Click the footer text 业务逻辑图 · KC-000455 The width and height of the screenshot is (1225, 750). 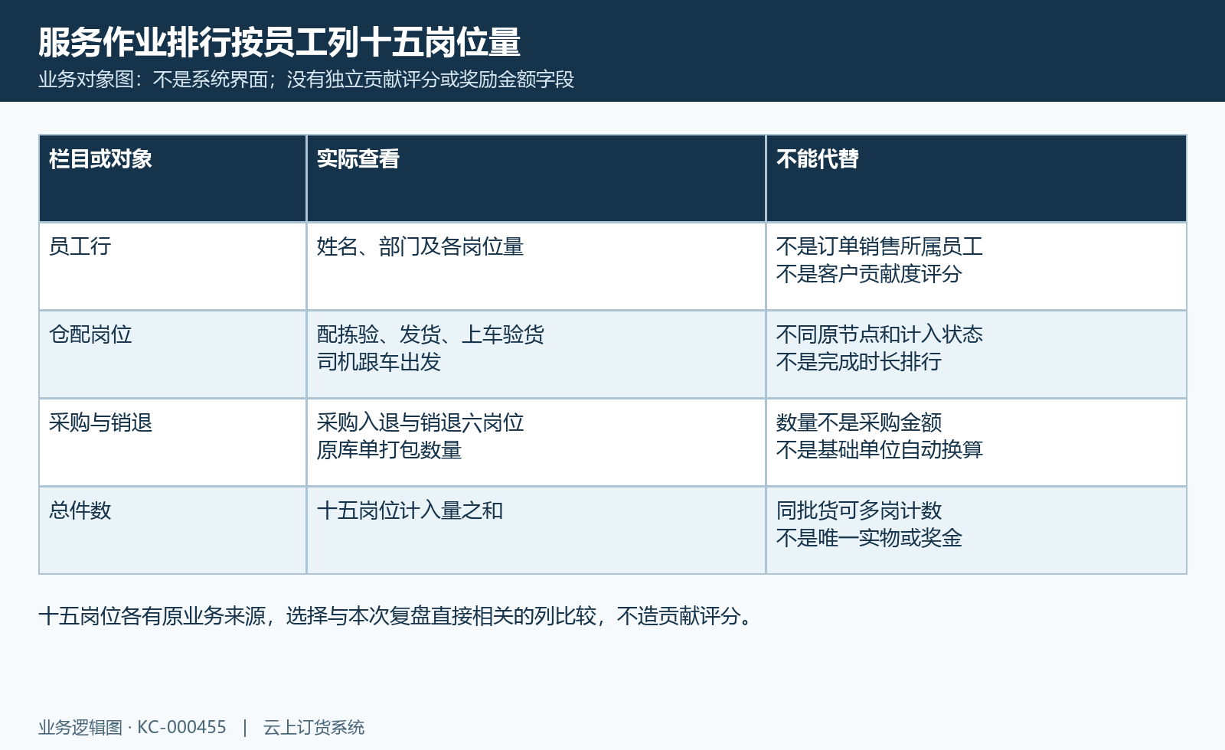132,727
